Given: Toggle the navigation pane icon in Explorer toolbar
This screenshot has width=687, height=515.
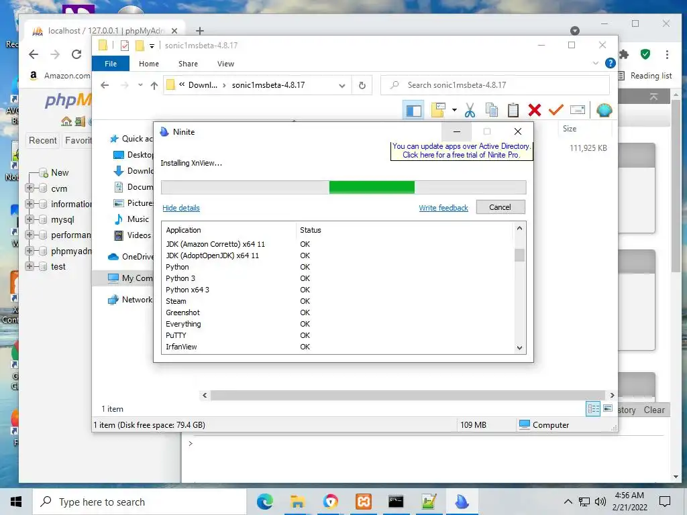Looking at the screenshot, I should tap(413, 111).
